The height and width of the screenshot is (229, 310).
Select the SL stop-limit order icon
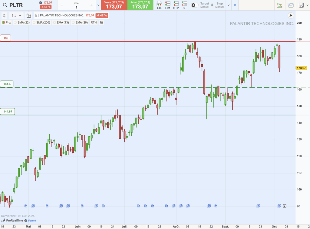point(184,5)
